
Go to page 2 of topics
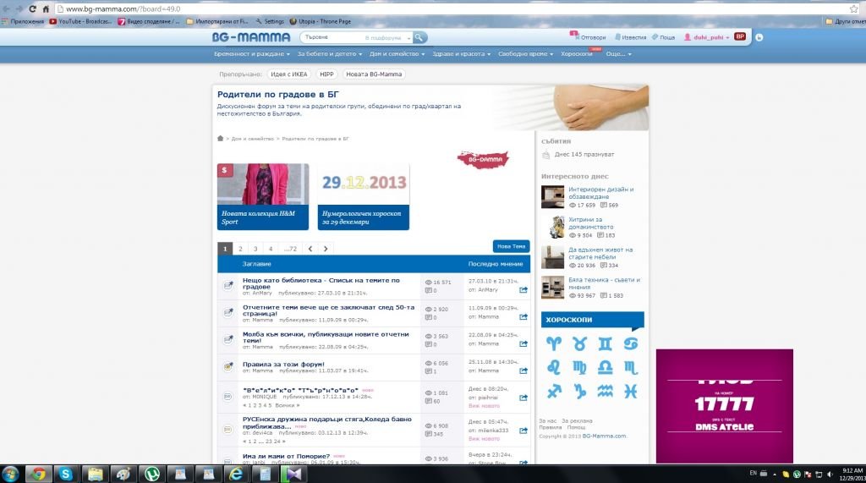[x=240, y=249]
